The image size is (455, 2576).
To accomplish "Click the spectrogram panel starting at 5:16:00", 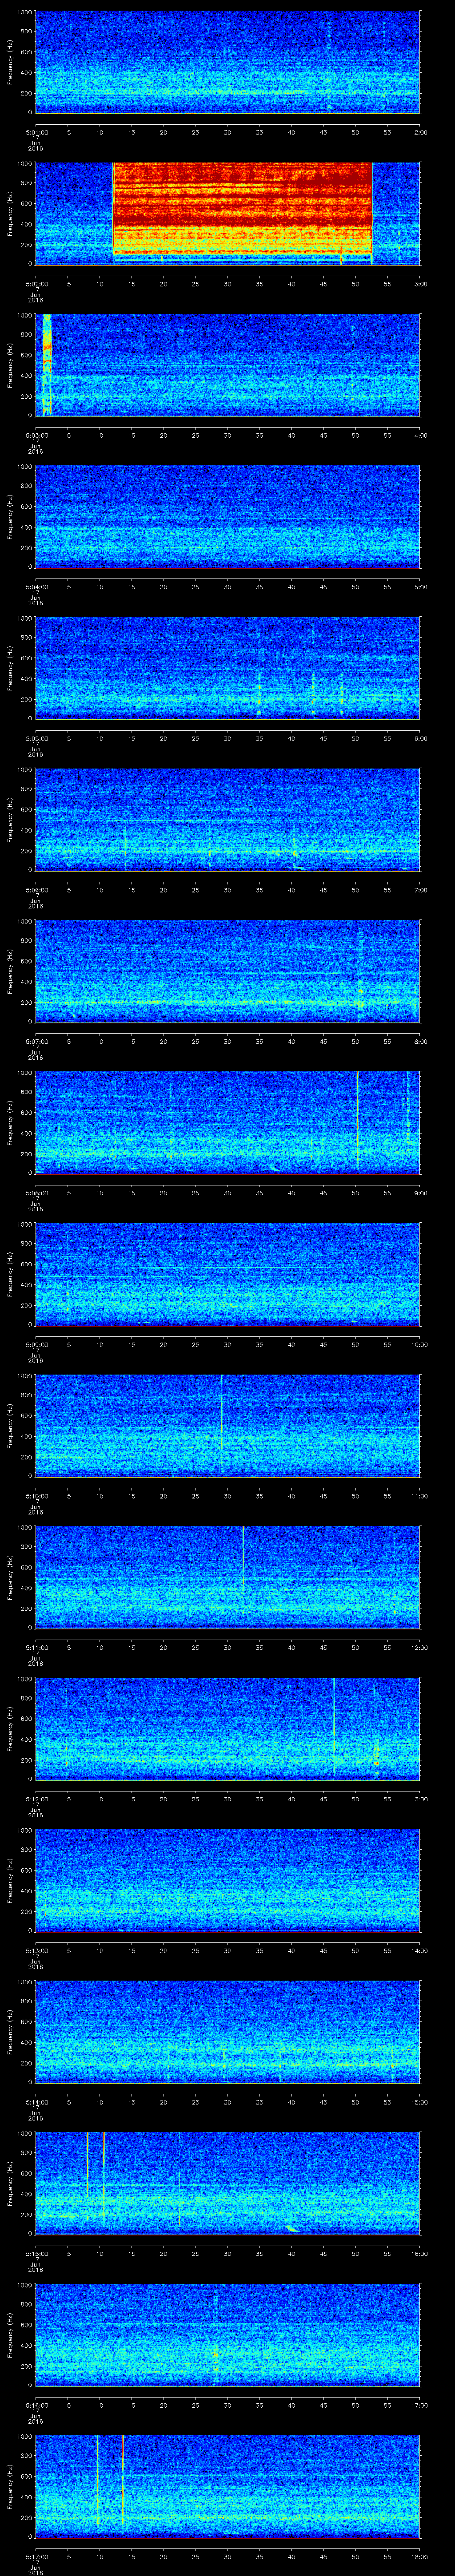I will (227, 2334).
